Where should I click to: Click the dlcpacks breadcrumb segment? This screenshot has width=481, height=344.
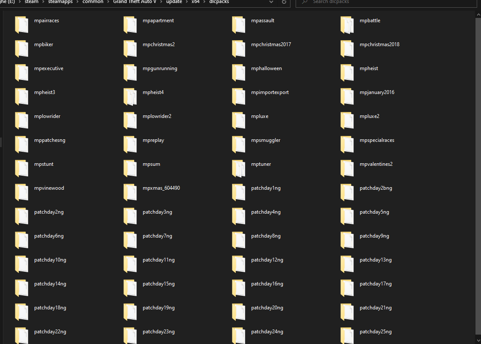coord(219,2)
